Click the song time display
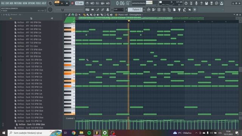 123,3
